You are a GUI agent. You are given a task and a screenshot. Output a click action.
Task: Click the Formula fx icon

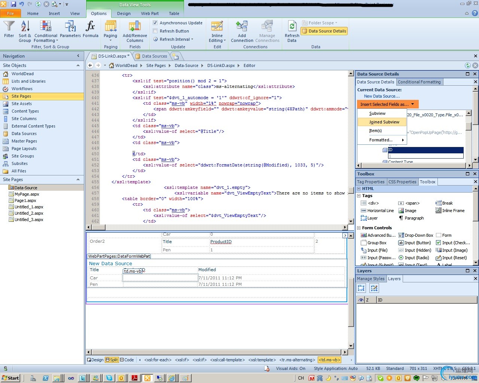[x=90, y=29]
